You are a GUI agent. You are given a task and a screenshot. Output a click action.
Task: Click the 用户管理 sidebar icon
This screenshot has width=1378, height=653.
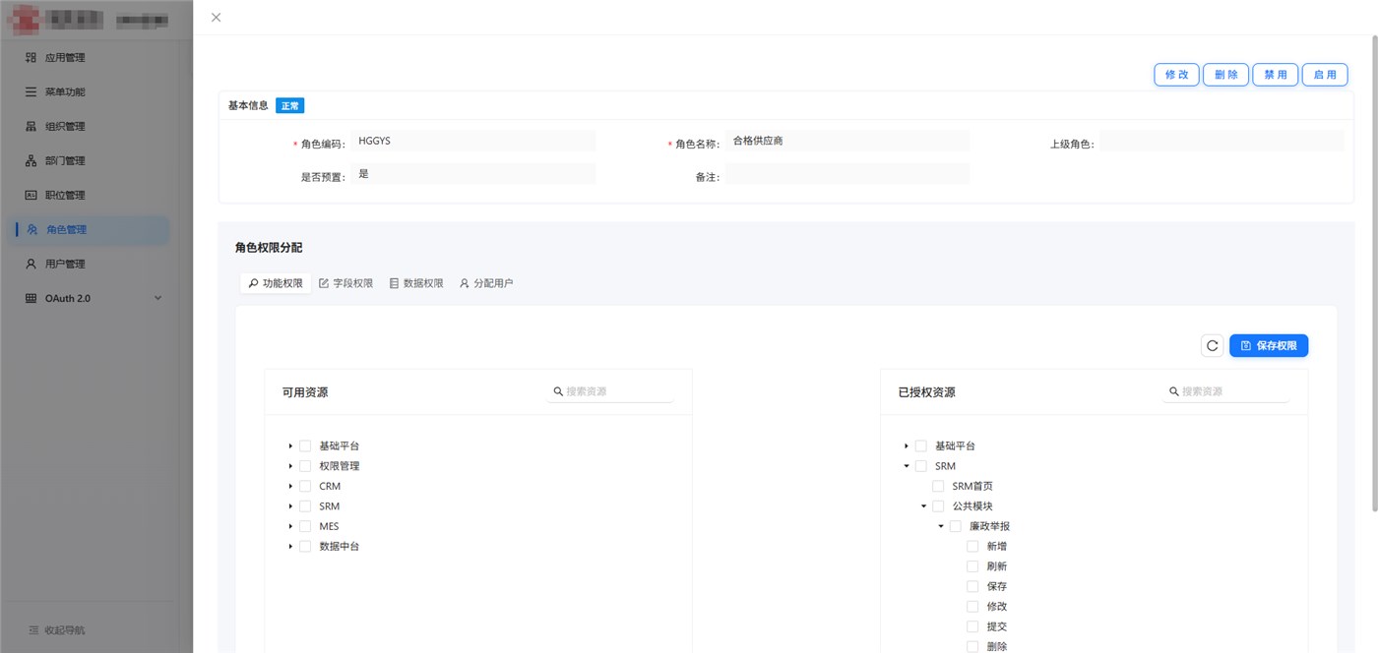click(31, 265)
